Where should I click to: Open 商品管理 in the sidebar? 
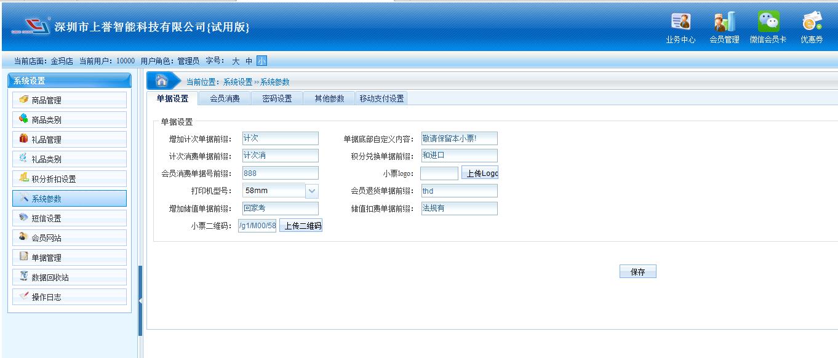(69, 100)
